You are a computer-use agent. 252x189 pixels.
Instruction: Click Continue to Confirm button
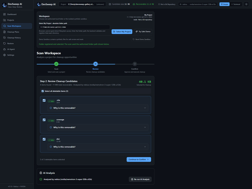tap(139, 160)
